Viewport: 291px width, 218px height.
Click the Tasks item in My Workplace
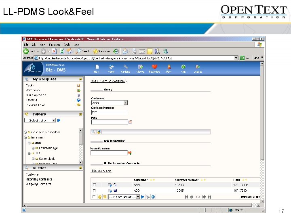coord(30,85)
